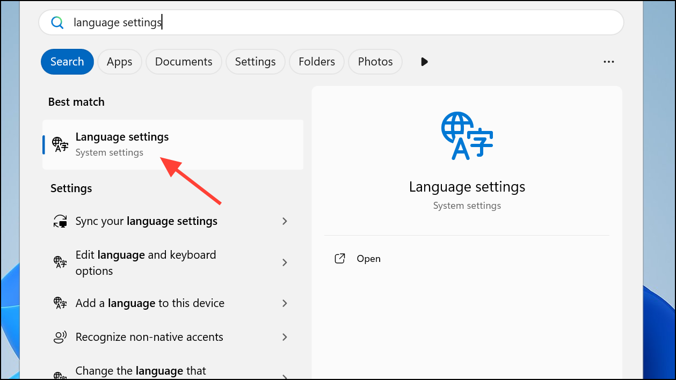Open the Language settings best match result
The image size is (676, 380).
173,144
